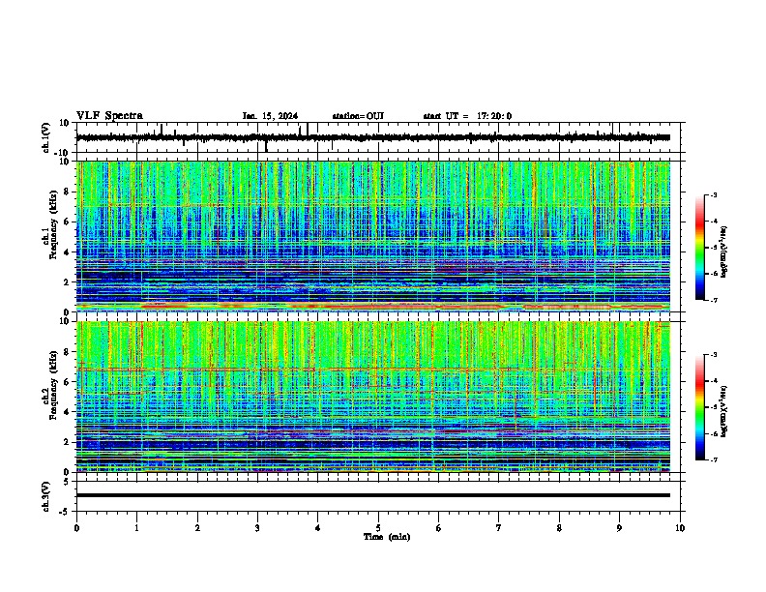Screen dimensions: 766x592
Task: Click the ch.1 colorbar log(PSD) unit label
Action: pyautogui.click(x=724, y=252)
